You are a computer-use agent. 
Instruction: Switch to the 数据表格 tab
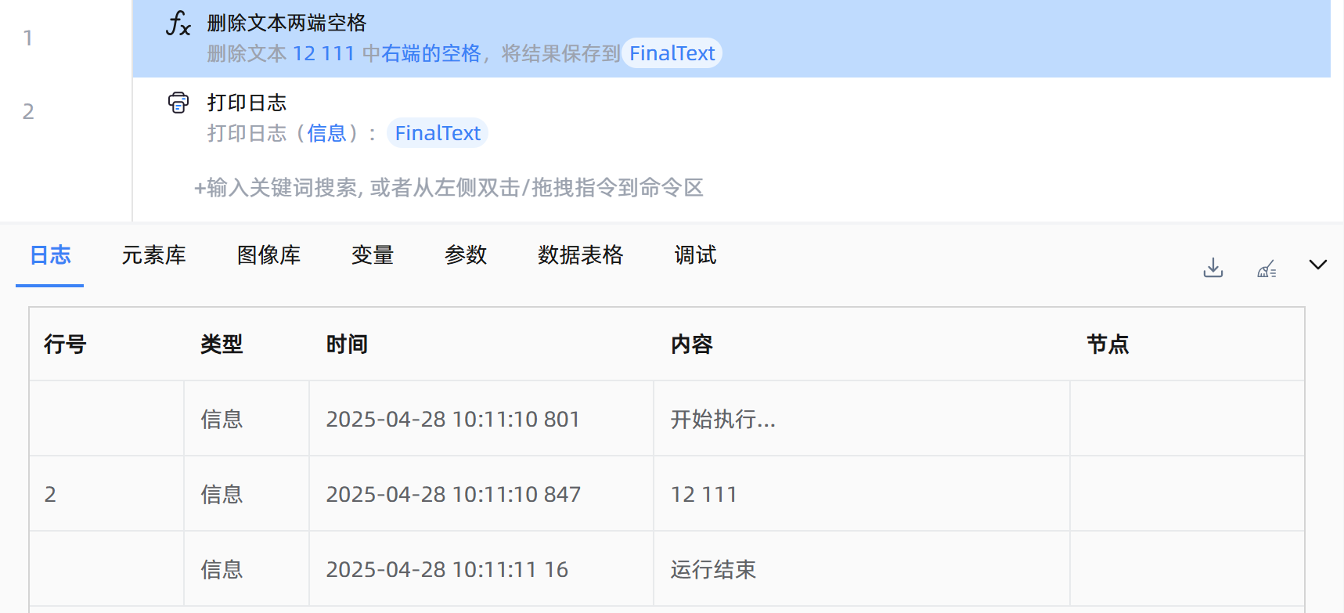(580, 255)
